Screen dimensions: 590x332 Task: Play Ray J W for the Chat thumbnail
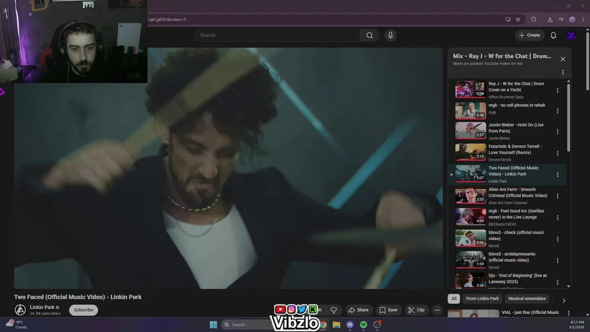(471, 89)
